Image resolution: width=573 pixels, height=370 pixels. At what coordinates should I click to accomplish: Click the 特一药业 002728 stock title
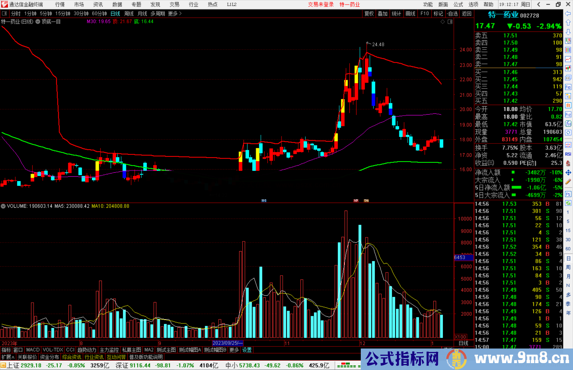514,15
